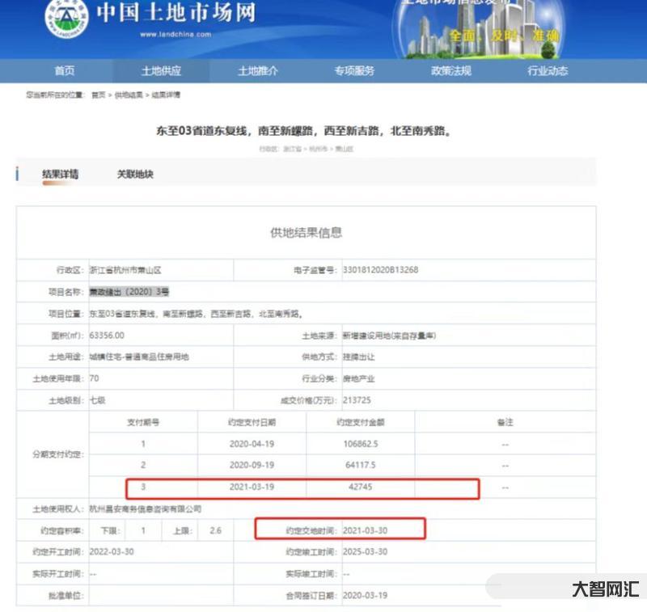Viewport: 647px width, 612px height.
Task: Open the 政策法规 navigation menu
Action: click(451, 71)
